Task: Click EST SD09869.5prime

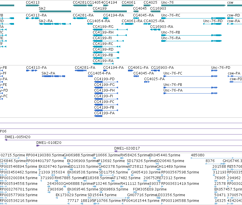Action: (114, 189)
